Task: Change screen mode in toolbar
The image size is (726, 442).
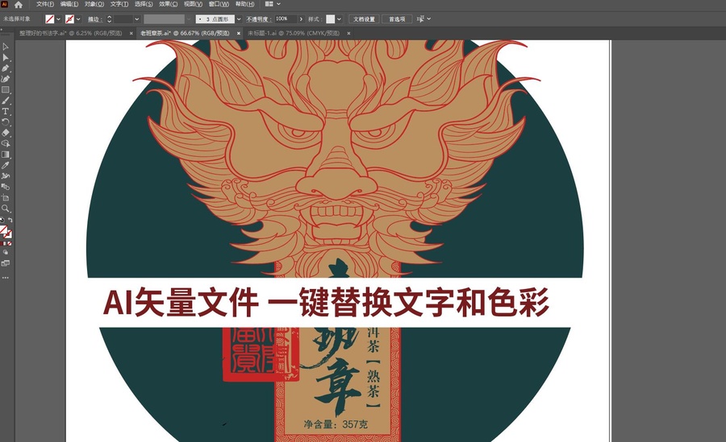Action: [6, 263]
